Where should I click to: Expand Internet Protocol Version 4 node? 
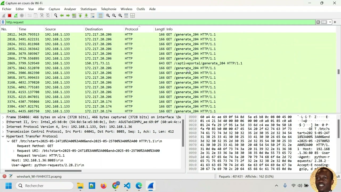[x=3, y=127]
